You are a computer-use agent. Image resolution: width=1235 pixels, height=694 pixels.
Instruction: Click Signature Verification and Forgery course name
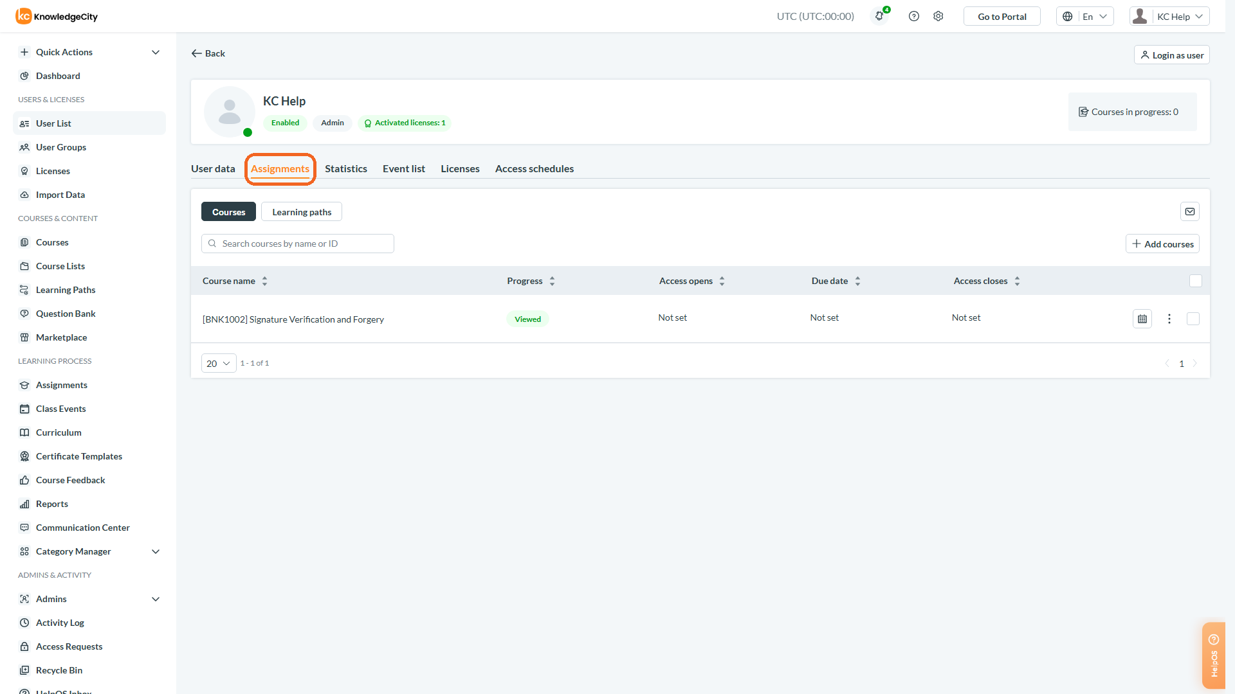coord(293,319)
